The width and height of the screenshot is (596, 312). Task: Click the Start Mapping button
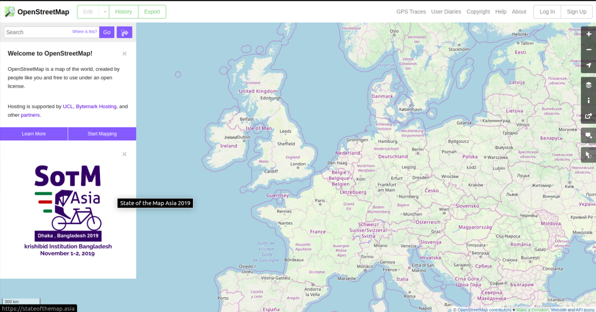click(x=102, y=134)
